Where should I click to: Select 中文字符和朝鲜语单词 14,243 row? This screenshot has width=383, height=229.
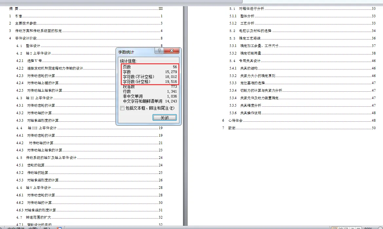[x=150, y=101]
